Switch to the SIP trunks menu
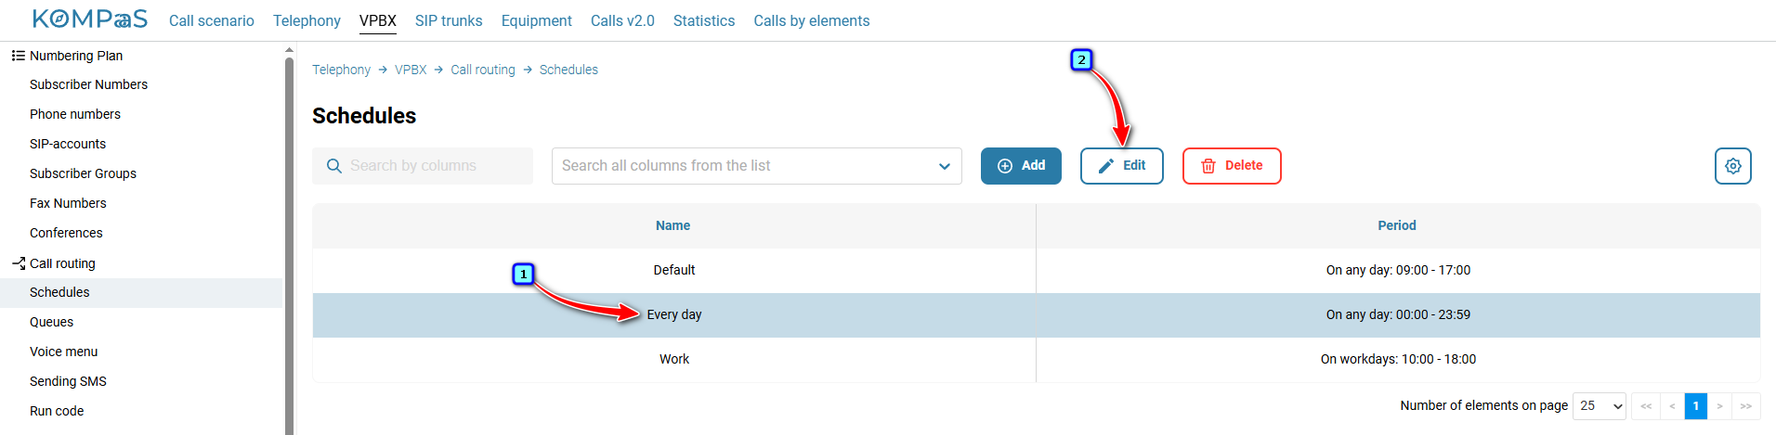Image resolution: width=1776 pixels, height=435 pixels. pos(449,20)
